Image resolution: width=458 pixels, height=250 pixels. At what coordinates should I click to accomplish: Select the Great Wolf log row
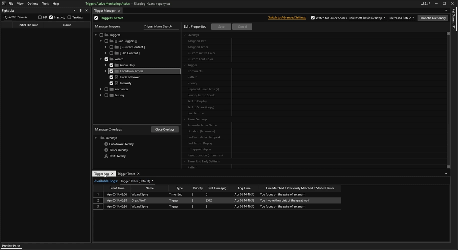(217, 200)
